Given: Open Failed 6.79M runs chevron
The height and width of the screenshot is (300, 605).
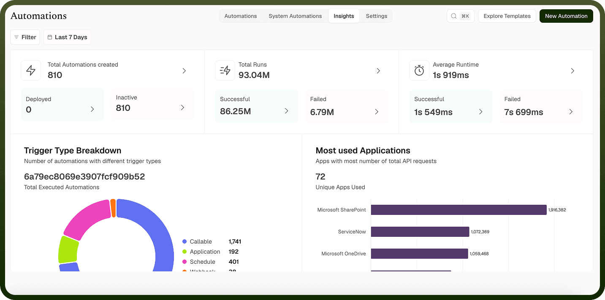Looking at the screenshot, I should [377, 112].
